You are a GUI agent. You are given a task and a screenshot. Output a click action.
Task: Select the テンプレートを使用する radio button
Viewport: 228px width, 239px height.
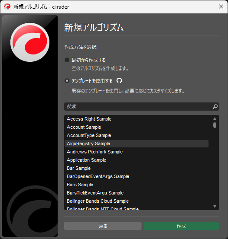coord(67,81)
